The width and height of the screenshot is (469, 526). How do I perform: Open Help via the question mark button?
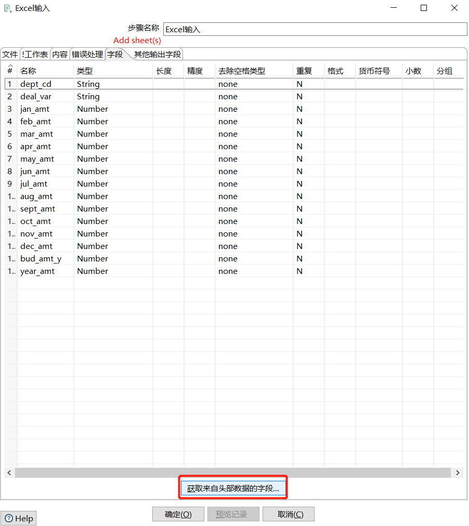[x=18, y=518]
